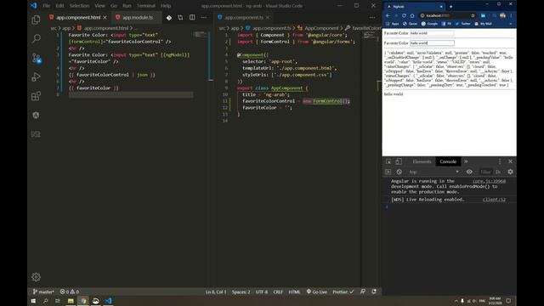Bookmark this page with the star icon

(x=473, y=15)
